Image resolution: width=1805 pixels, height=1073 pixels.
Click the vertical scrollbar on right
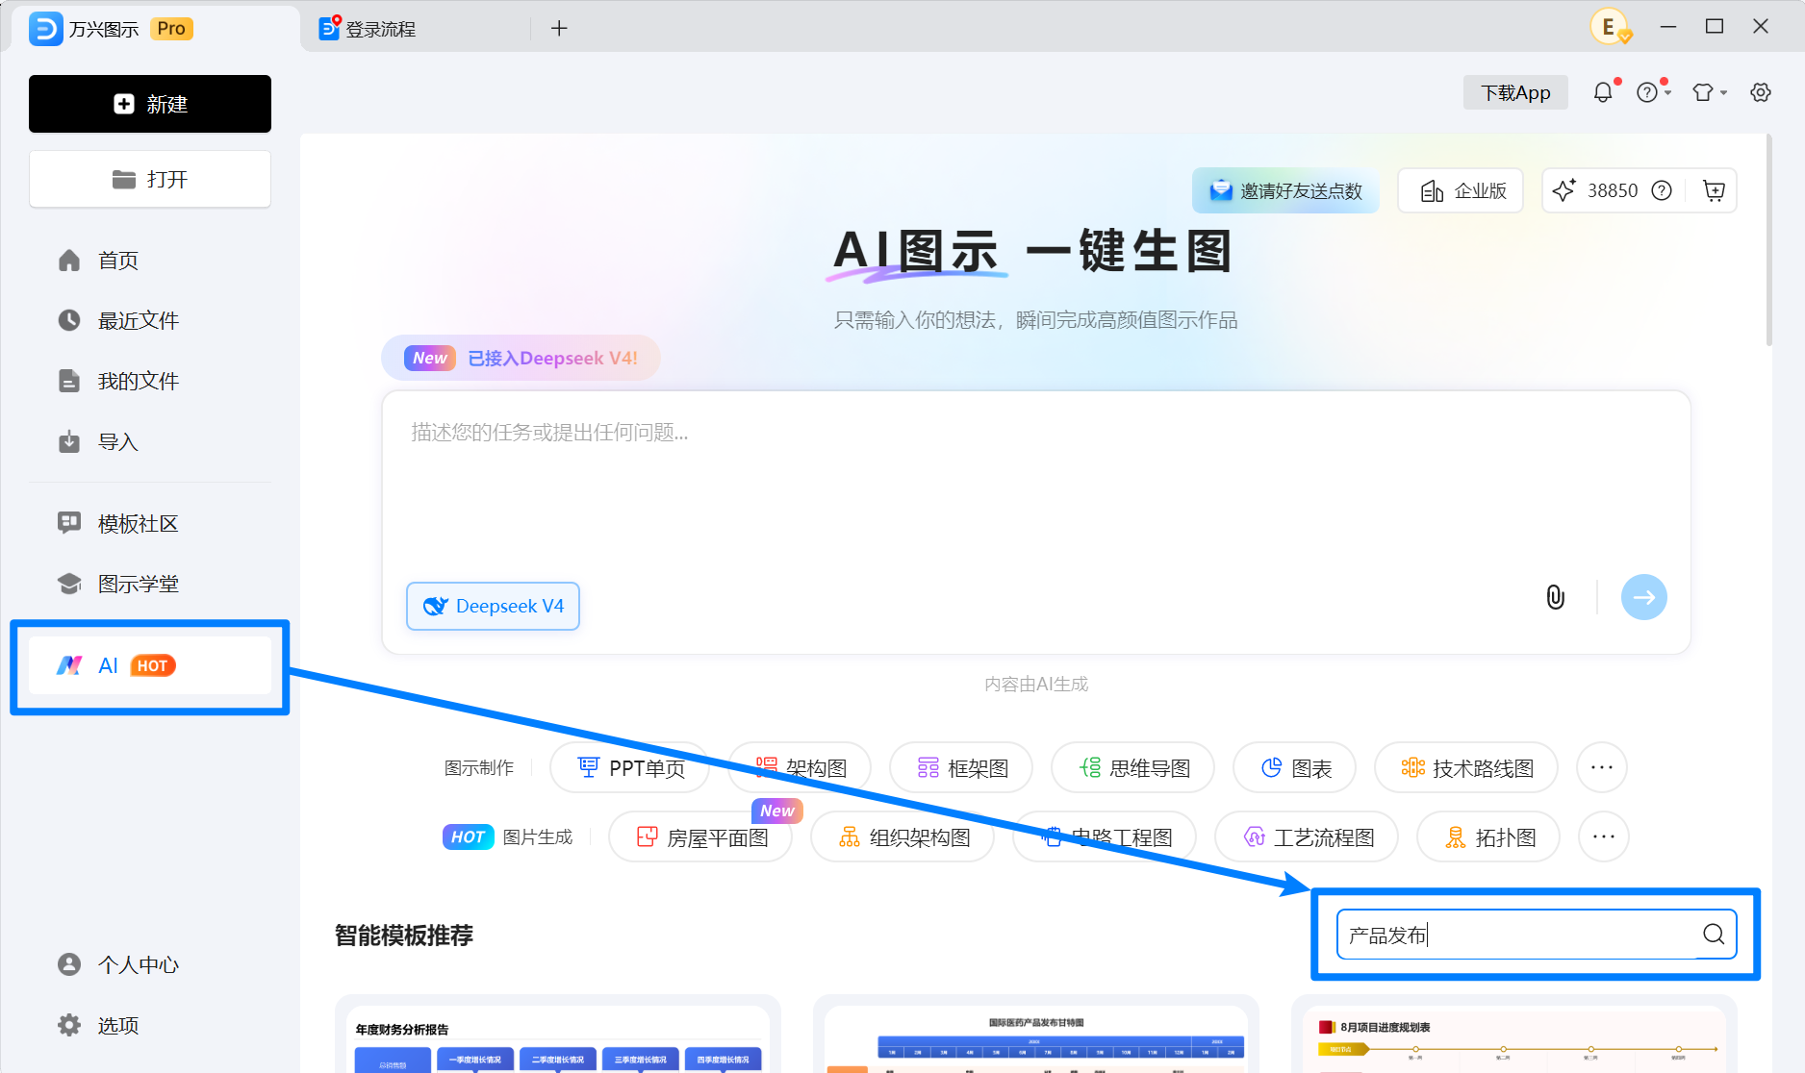point(1768,240)
